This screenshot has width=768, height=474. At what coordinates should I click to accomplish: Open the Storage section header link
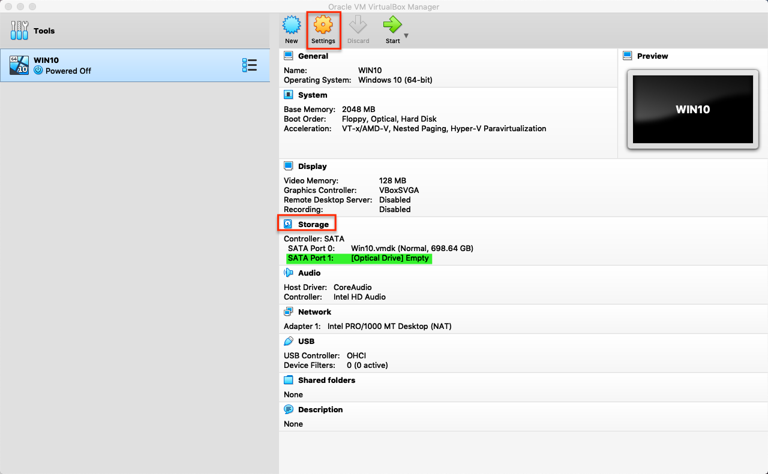point(314,224)
